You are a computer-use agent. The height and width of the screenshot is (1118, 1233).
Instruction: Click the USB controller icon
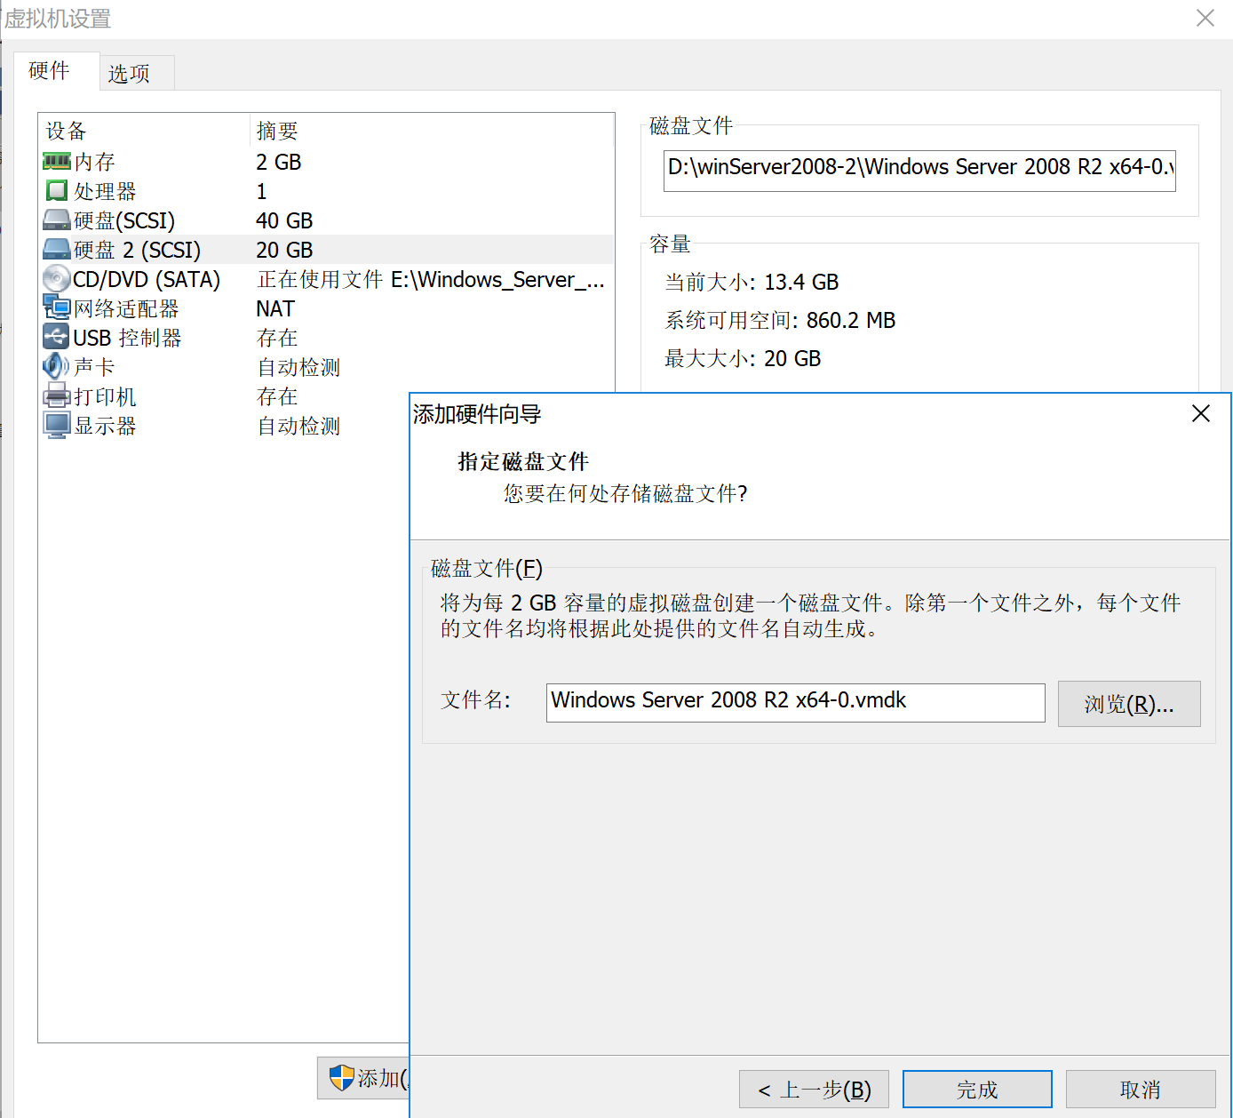click(57, 338)
